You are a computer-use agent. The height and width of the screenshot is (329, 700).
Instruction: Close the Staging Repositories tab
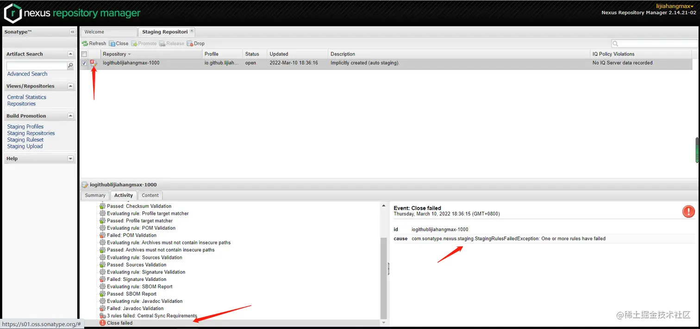pyautogui.click(x=192, y=31)
